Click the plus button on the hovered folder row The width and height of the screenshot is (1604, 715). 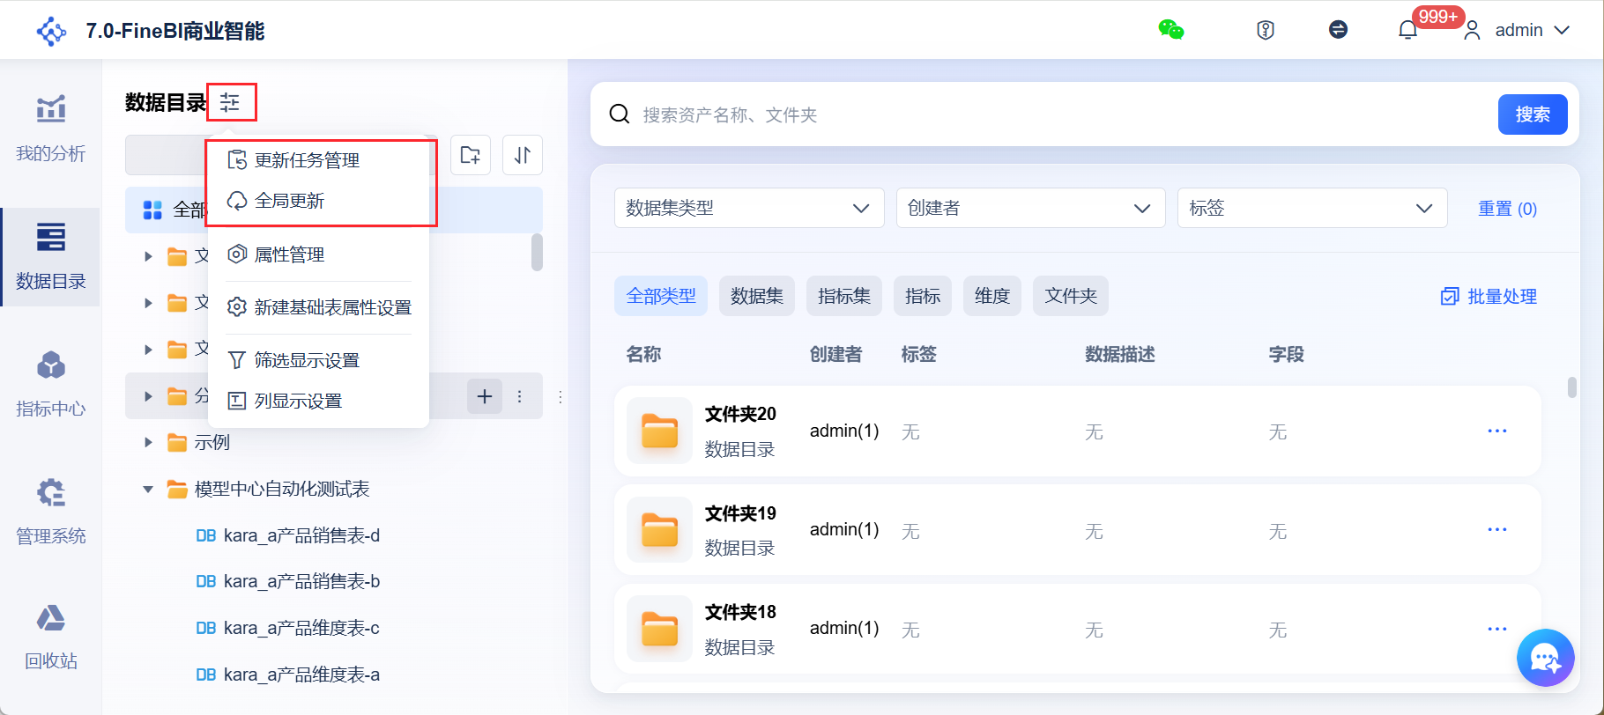485,396
